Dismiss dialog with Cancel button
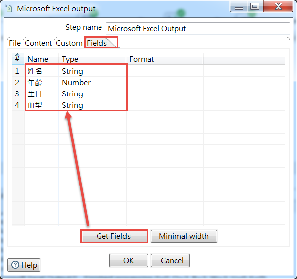 (170, 261)
